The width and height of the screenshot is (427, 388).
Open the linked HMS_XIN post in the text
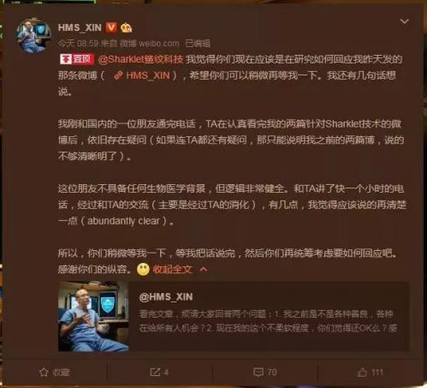pos(147,75)
